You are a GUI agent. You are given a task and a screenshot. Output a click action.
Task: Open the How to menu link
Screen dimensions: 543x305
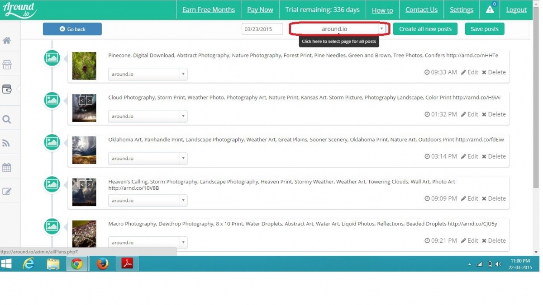tap(382, 10)
